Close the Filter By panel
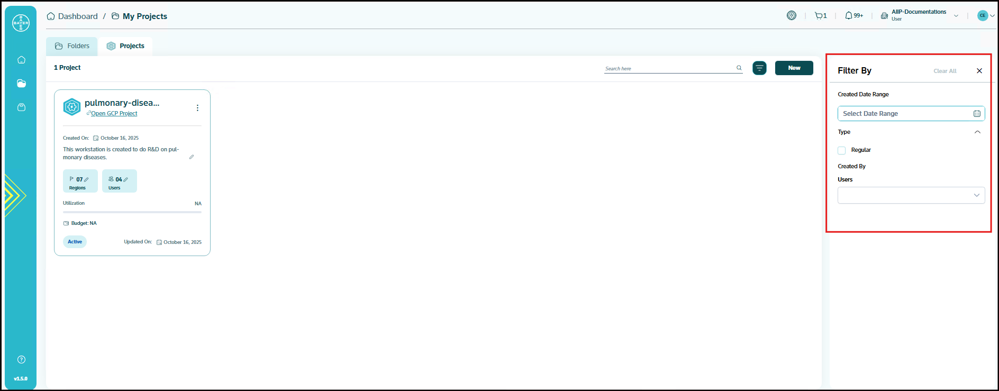This screenshot has width=999, height=391. pyautogui.click(x=979, y=71)
